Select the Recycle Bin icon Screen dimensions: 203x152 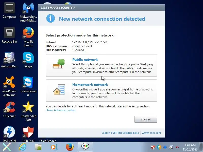(9, 35)
